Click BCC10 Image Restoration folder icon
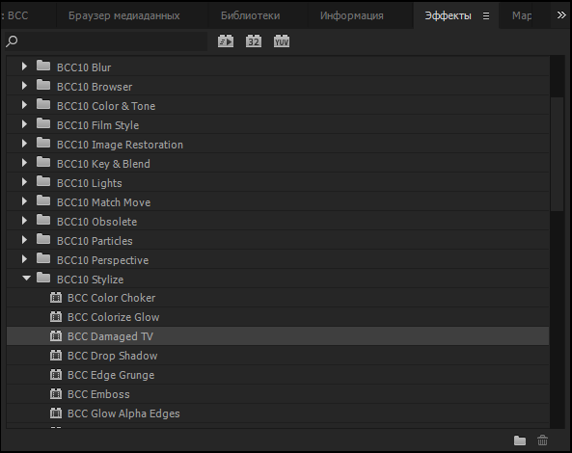This screenshot has width=572, height=453. pyautogui.click(x=43, y=143)
